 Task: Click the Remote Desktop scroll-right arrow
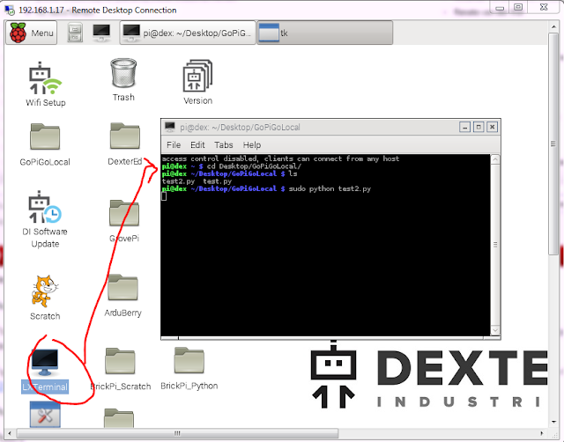pos(542,433)
